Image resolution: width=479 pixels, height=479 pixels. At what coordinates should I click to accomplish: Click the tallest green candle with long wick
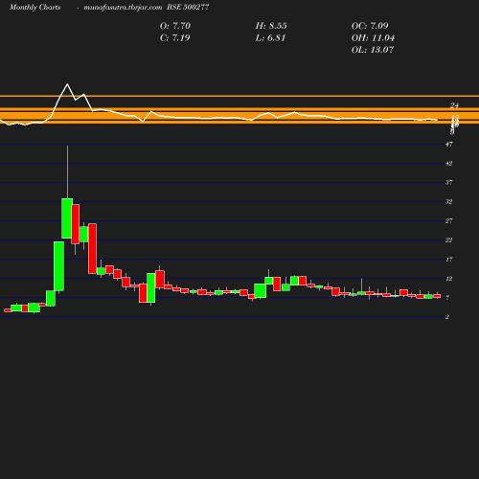click(67, 218)
